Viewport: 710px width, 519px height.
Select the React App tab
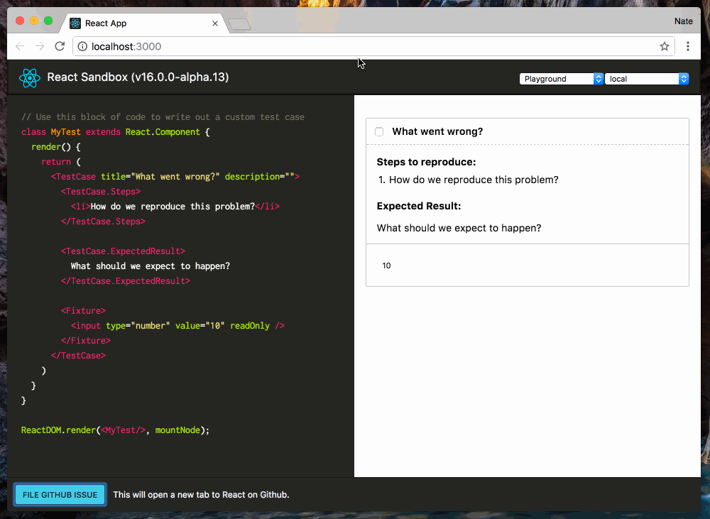coord(142,23)
